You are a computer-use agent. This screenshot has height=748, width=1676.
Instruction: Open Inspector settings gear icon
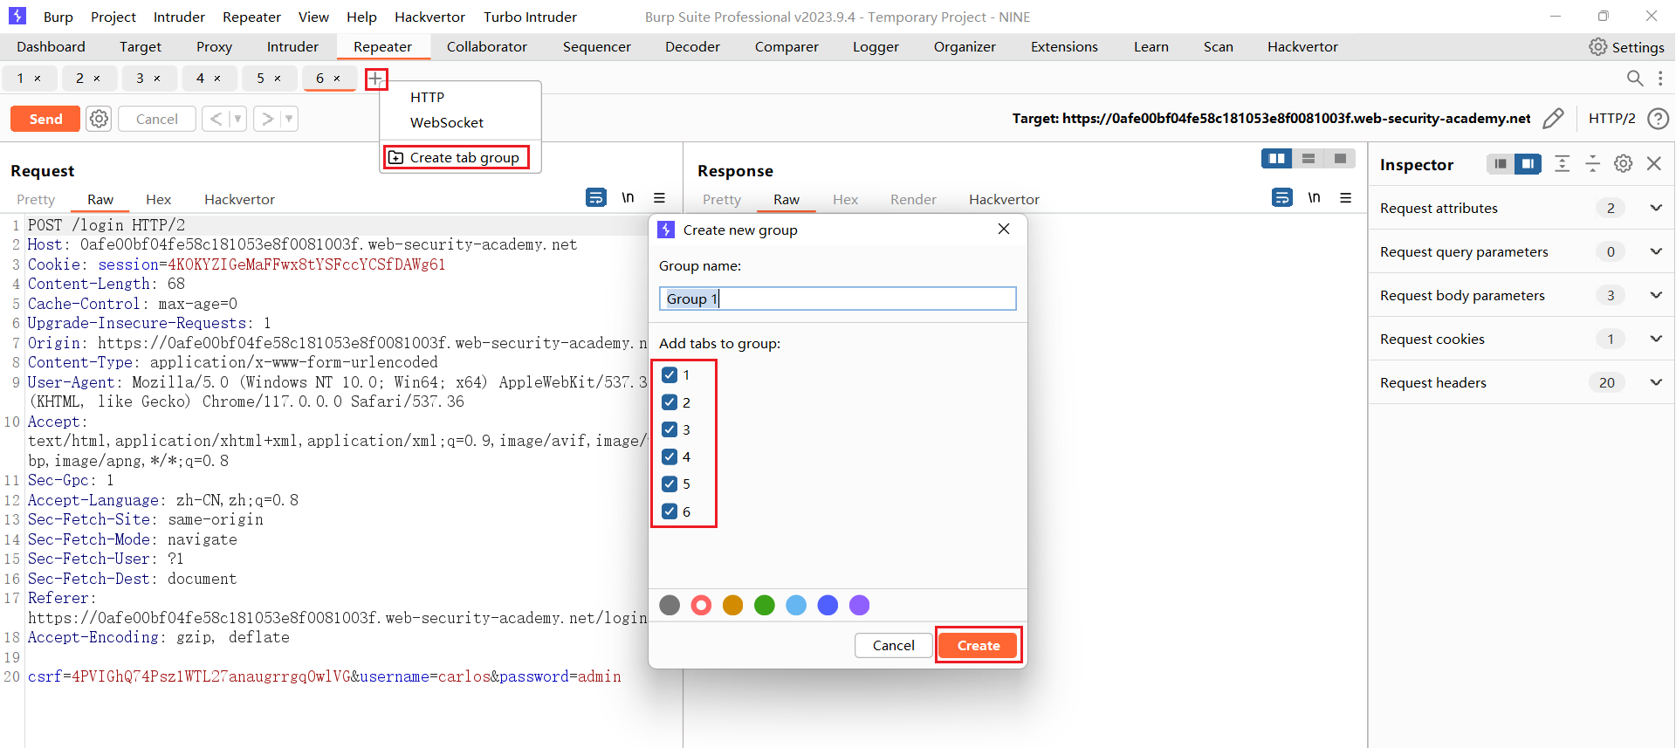1623,164
